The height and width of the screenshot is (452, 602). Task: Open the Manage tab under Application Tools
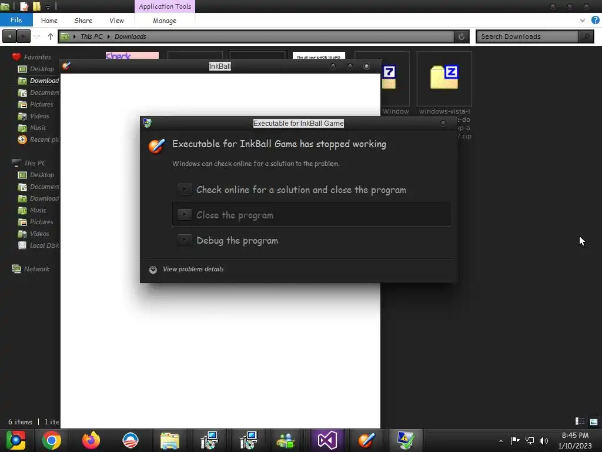(165, 21)
